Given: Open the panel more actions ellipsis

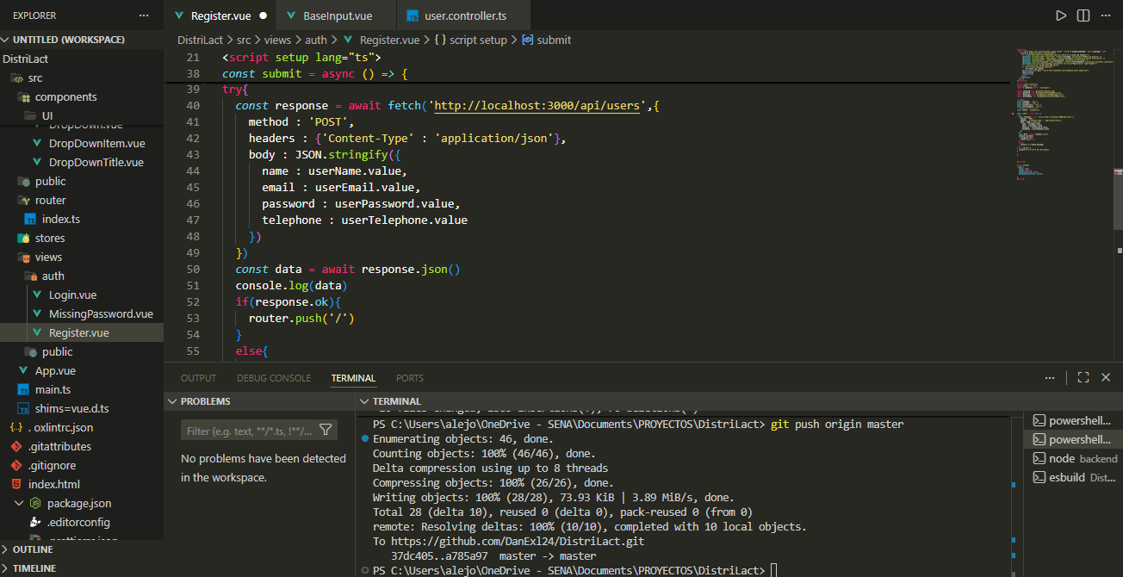Looking at the screenshot, I should [1050, 377].
